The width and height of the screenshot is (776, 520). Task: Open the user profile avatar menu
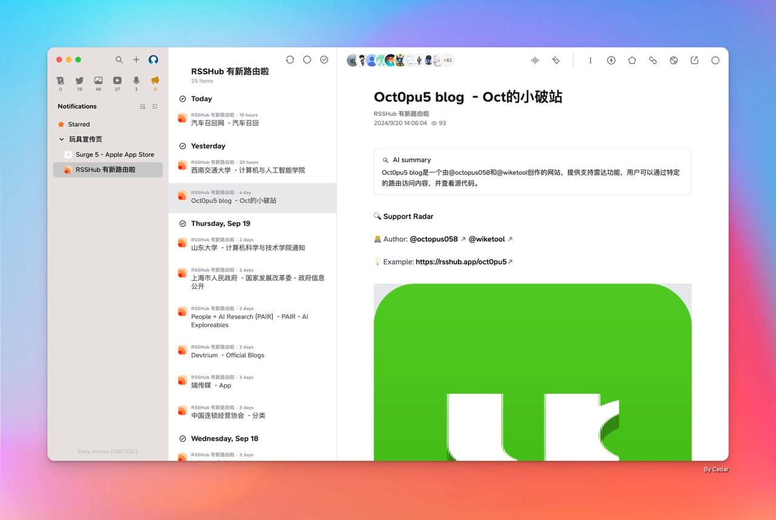click(x=153, y=60)
